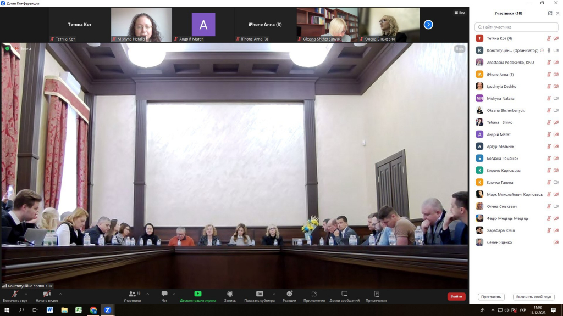Leave the meeting with Выйти

456,296
